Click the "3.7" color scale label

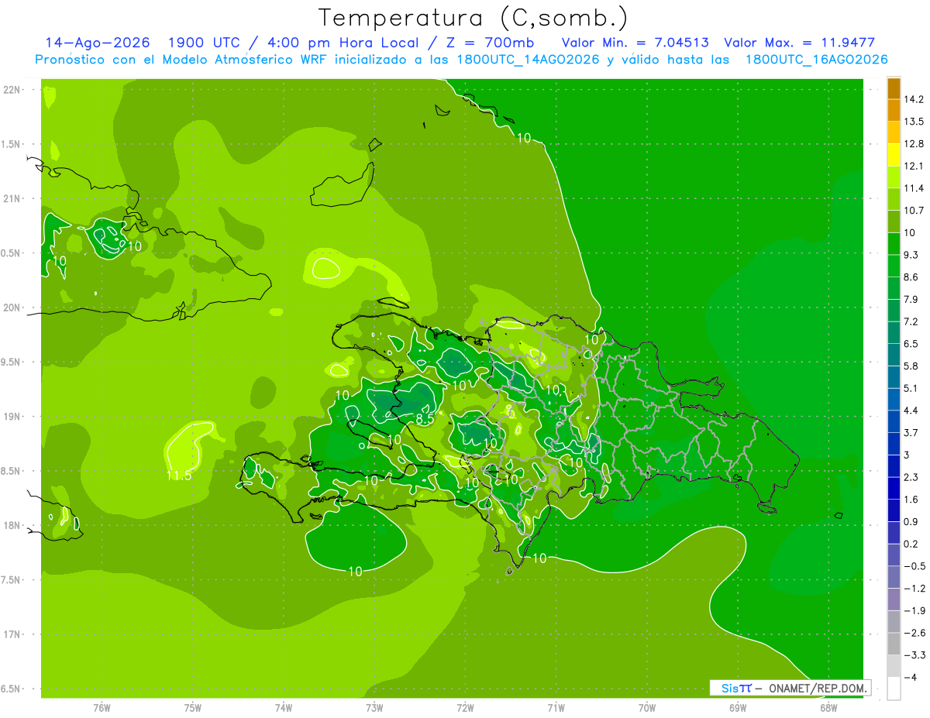pos(912,432)
